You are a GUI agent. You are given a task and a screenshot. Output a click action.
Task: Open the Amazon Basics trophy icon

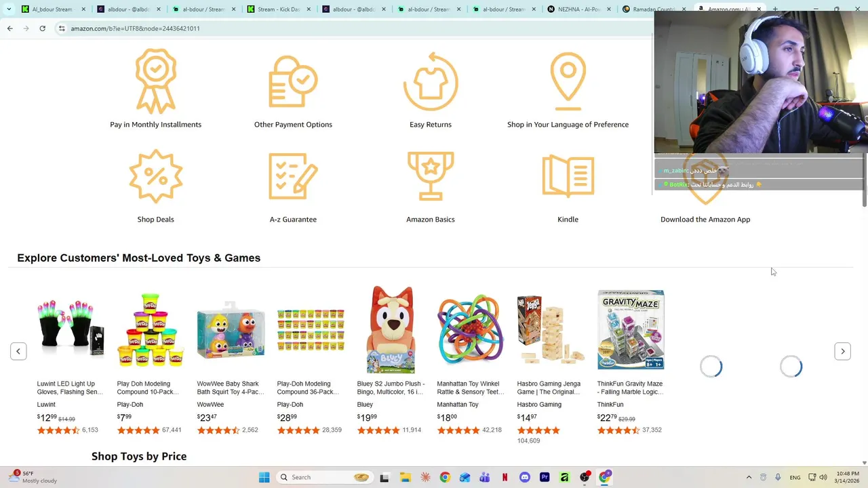coord(431,176)
